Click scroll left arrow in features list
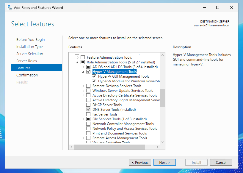The image size is (243, 173). pos(71,147)
